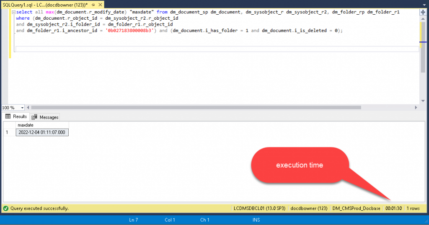Click the where keyword in the query
Viewport: 429px width, 225px height.
click(x=23, y=18)
